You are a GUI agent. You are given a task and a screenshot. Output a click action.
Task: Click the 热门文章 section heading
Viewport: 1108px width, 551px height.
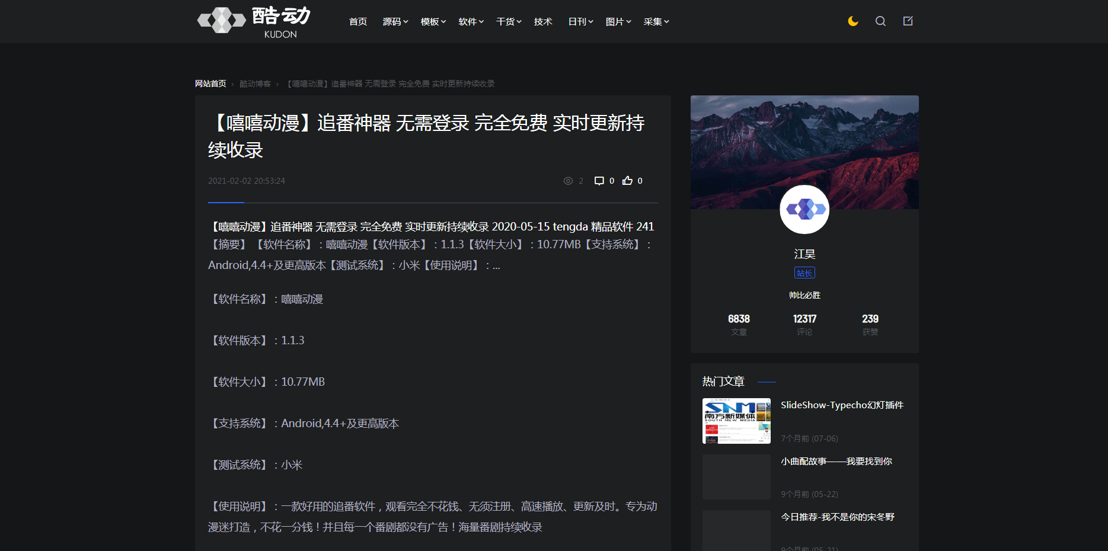click(x=723, y=381)
